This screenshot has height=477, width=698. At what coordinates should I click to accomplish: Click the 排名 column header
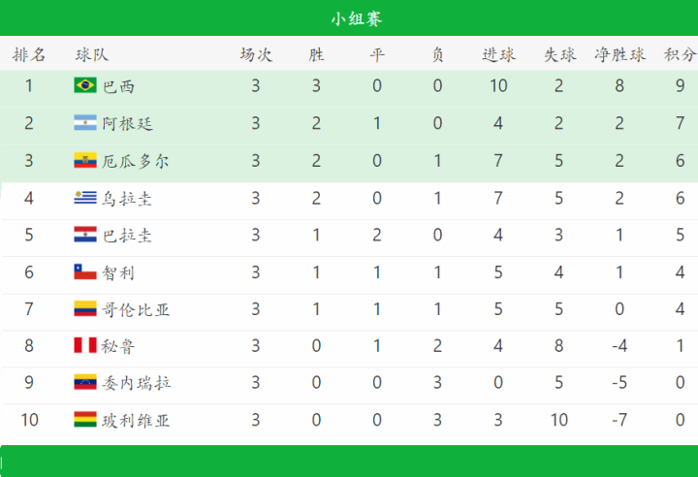tap(29, 55)
